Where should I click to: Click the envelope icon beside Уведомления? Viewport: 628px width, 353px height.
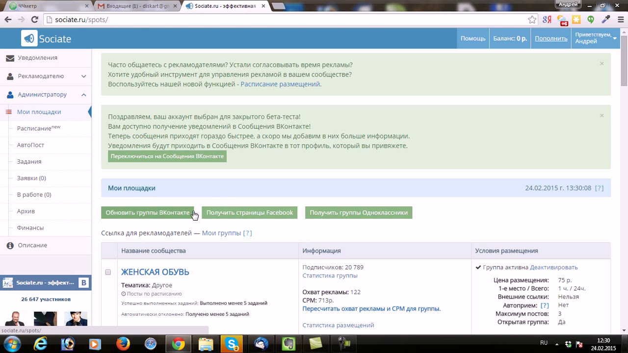pos(10,58)
